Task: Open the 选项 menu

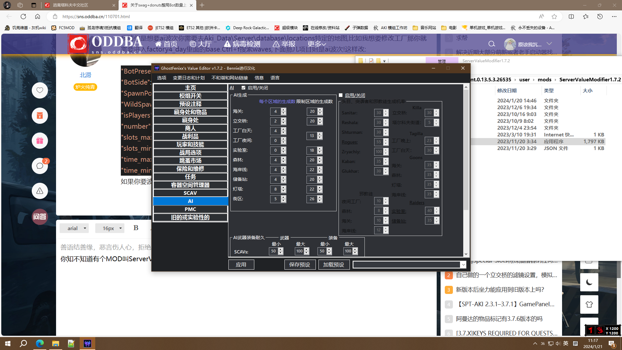Action: tap(161, 78)
